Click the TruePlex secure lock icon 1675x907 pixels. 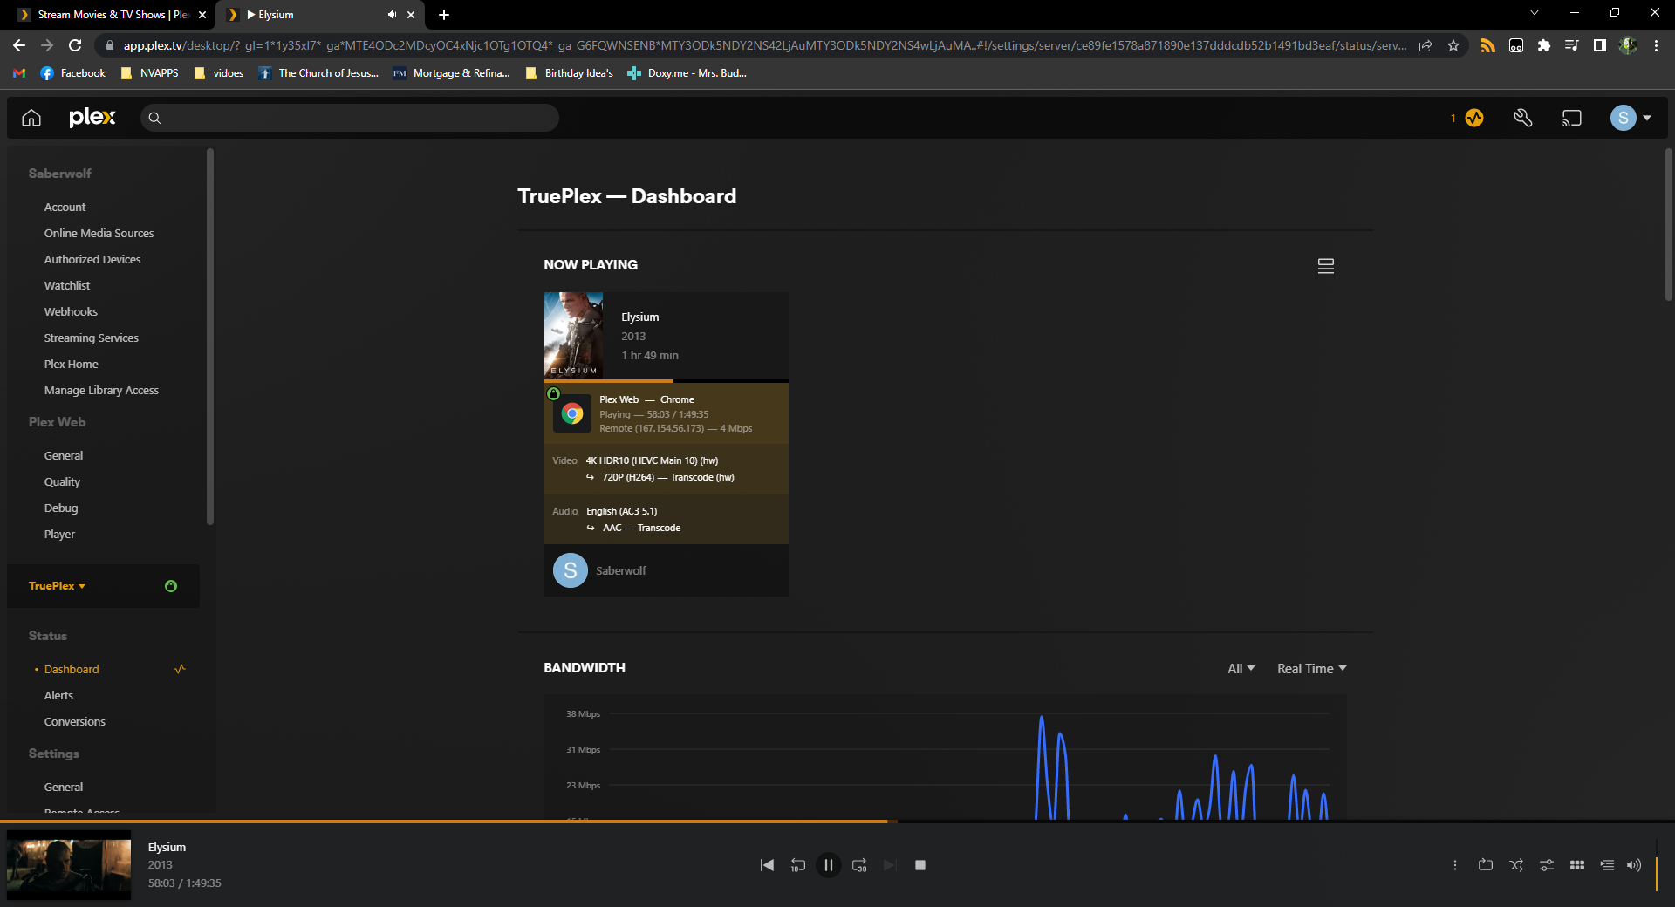pyautogui.click(x=171, y=586)
